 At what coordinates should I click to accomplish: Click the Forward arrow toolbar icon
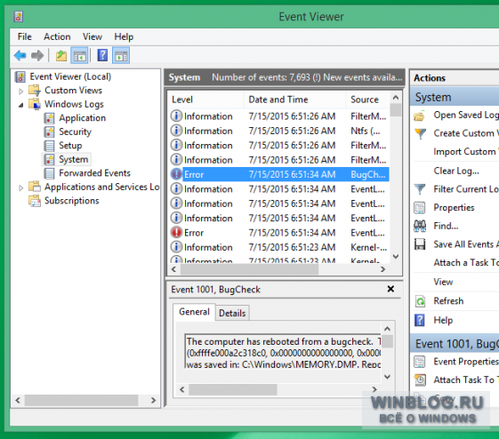[x=37, y=56]
